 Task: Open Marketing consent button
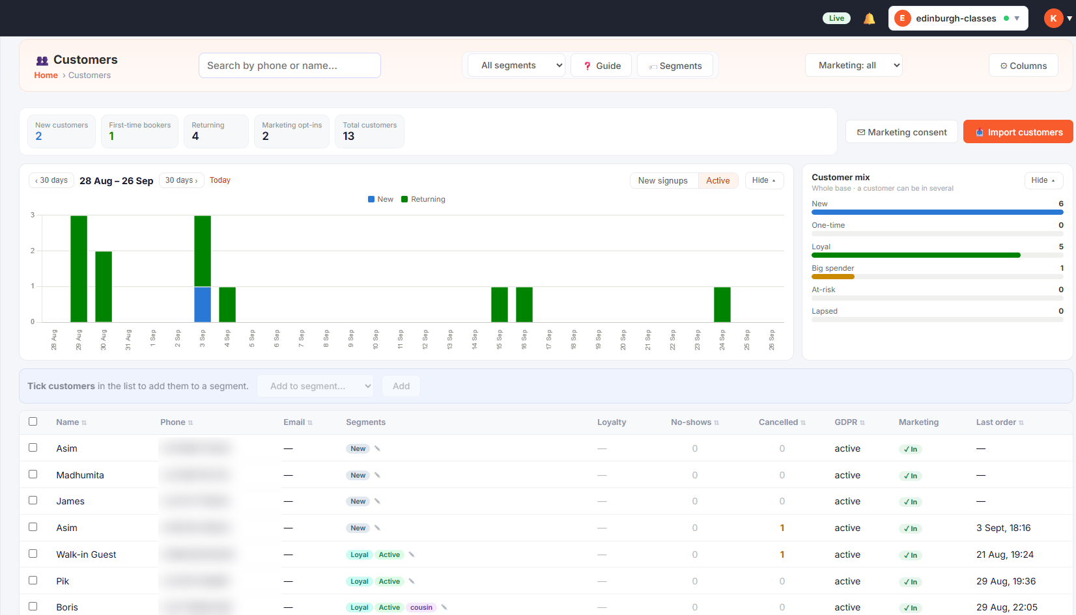point(901,132)
